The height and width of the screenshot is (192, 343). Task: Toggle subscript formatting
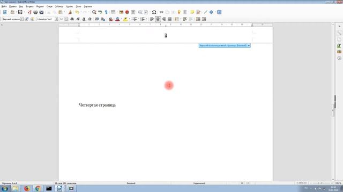tap(103, 19)
